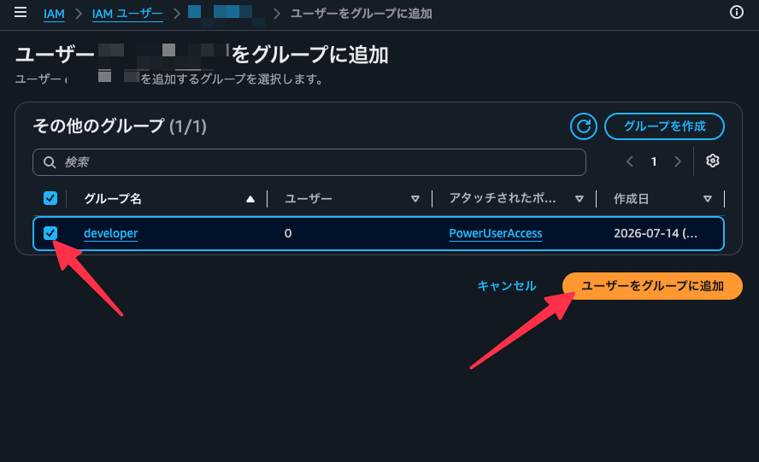Image resolution: width=759 pixels, height=462 pixels.
Task: Navigate to the IAM ユーザー breadcrumb
Action: pos(127,14)
